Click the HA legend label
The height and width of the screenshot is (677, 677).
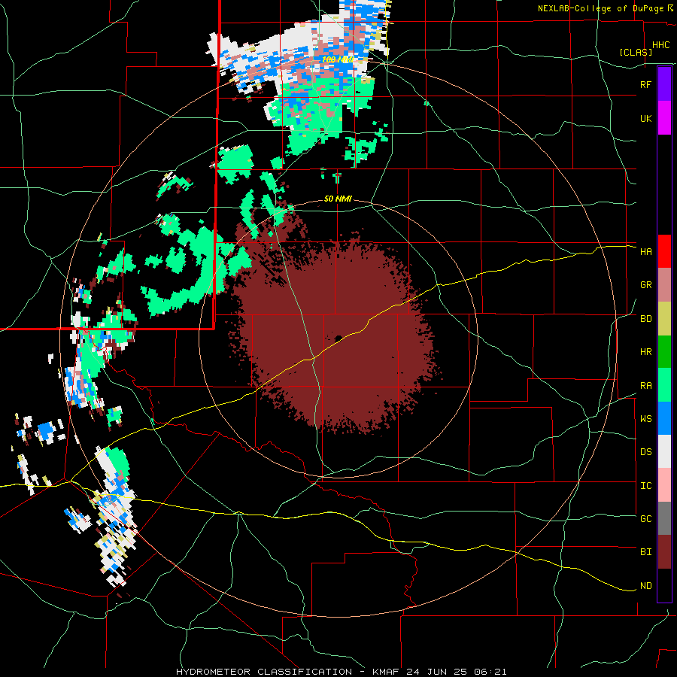(645, 252)
